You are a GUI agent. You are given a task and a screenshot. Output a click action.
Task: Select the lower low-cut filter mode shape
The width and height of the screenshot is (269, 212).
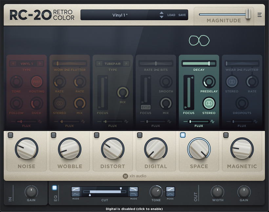tap(76, 194)
